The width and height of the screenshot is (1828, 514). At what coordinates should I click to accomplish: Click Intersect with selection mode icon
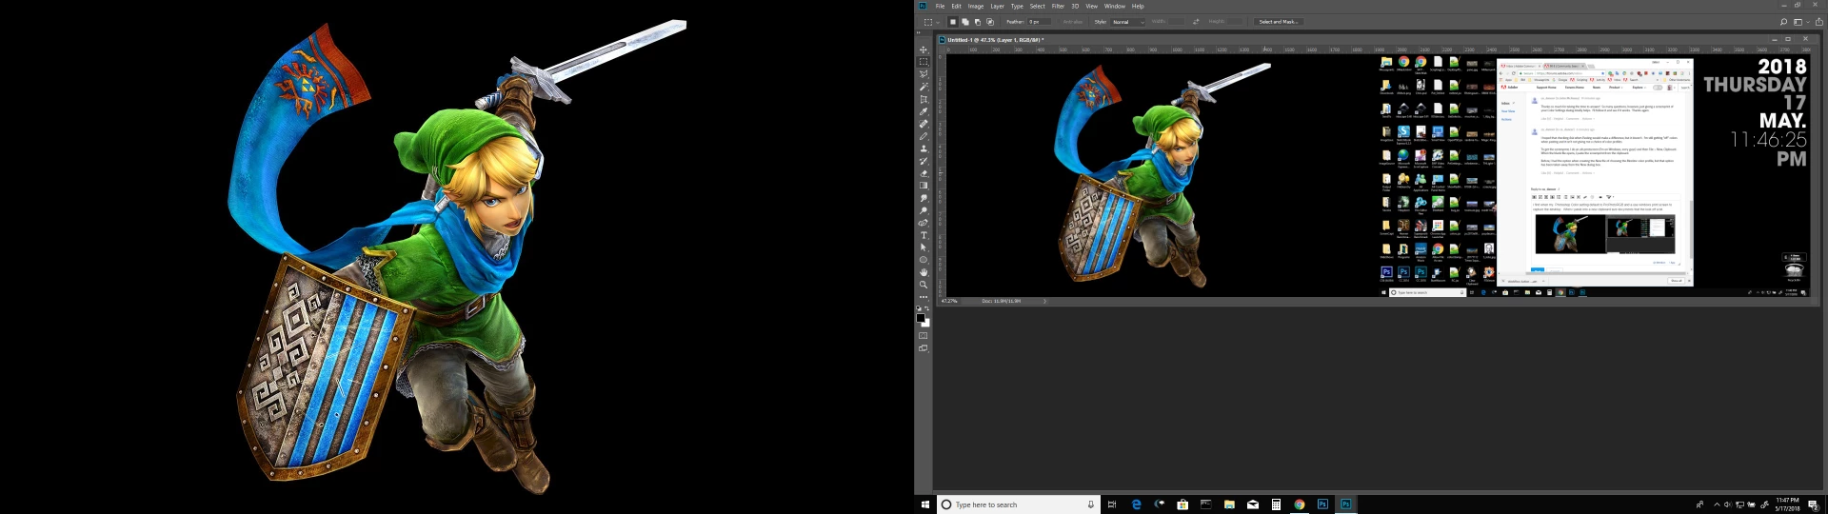990,22
